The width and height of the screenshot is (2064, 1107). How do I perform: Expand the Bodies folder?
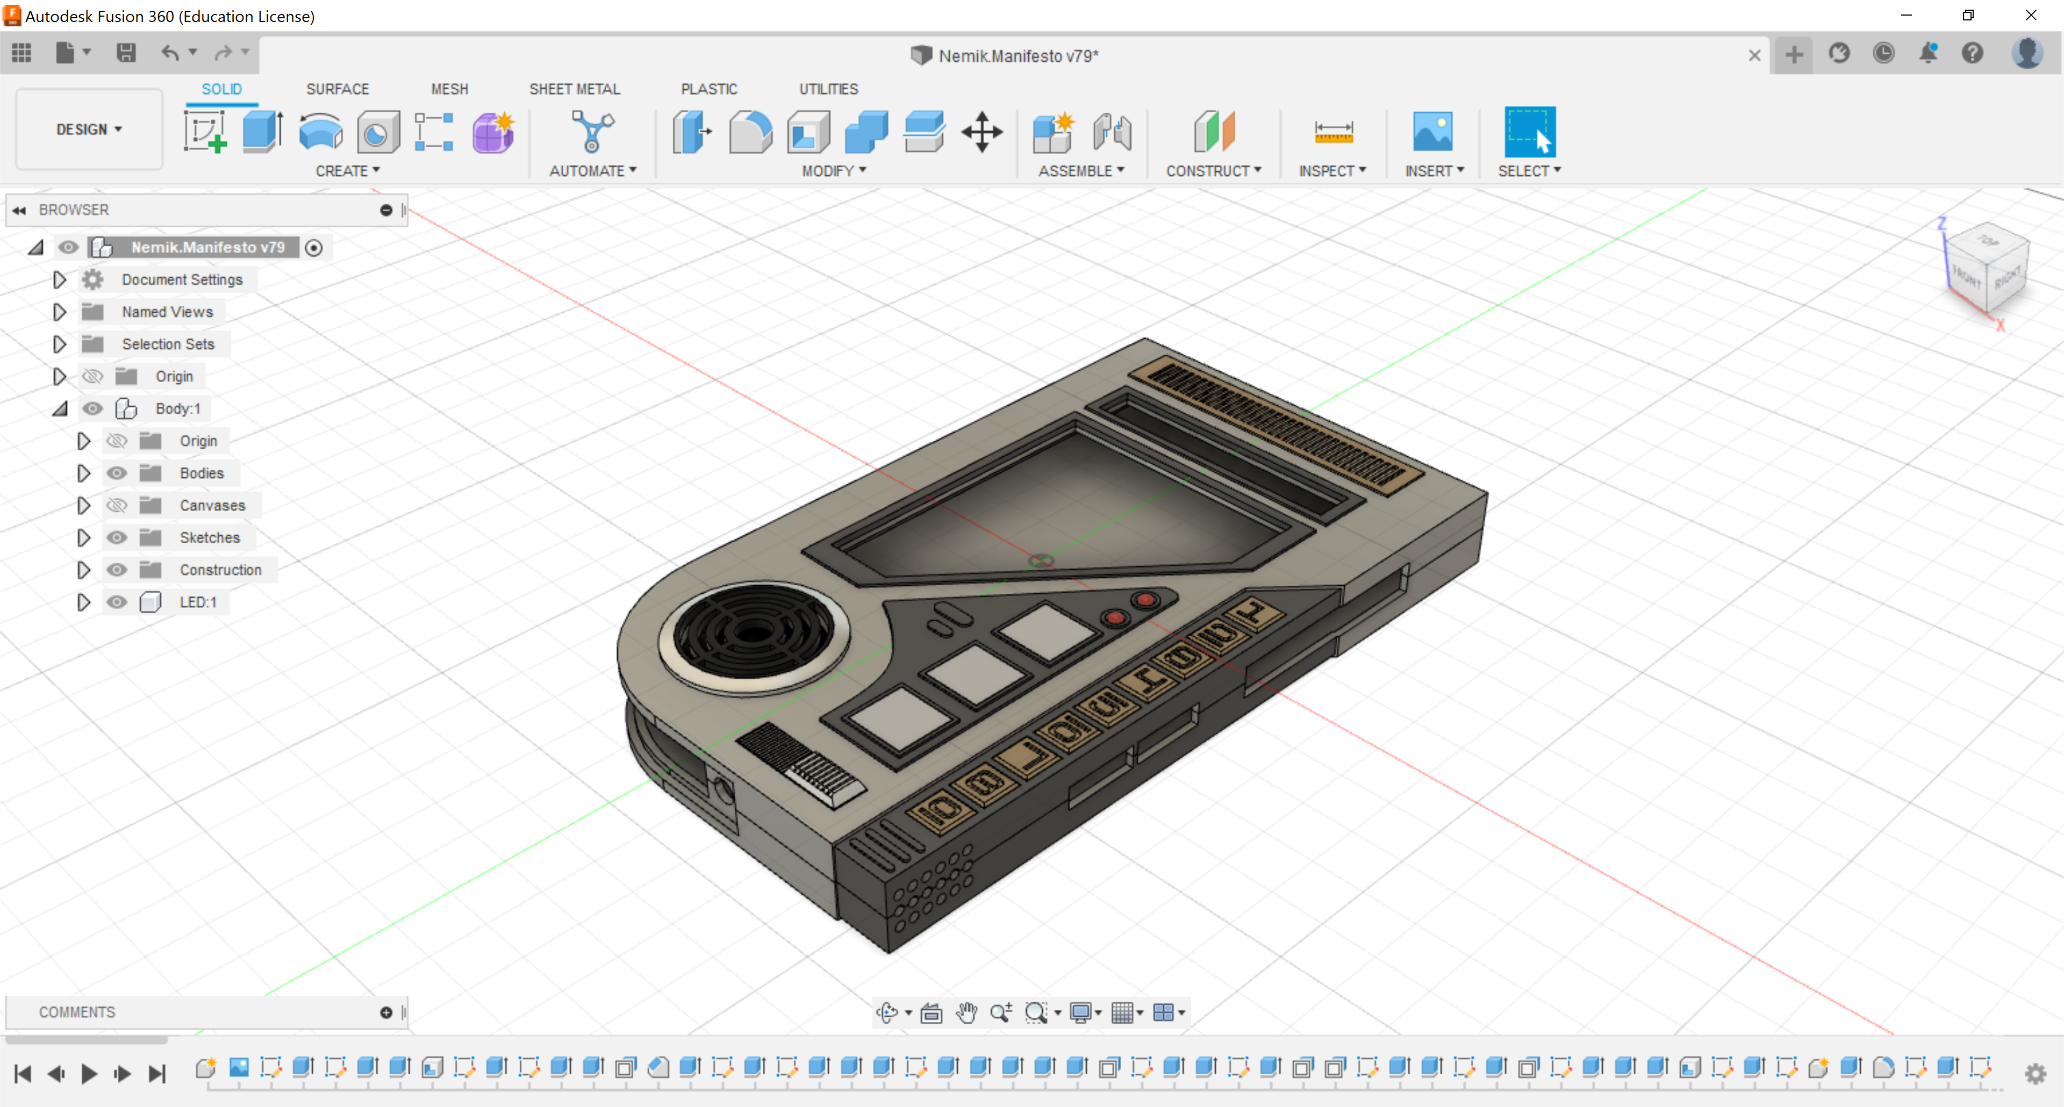pyautogui.click(x=83, y=473)
